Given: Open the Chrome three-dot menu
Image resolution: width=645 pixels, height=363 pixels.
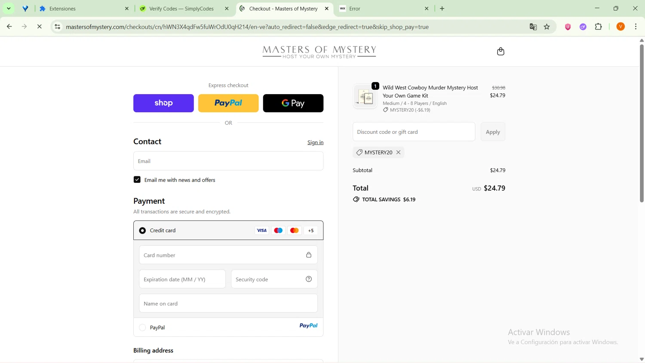Looking at the screenshot, I should pyautogui.click(x=636, y=27).
